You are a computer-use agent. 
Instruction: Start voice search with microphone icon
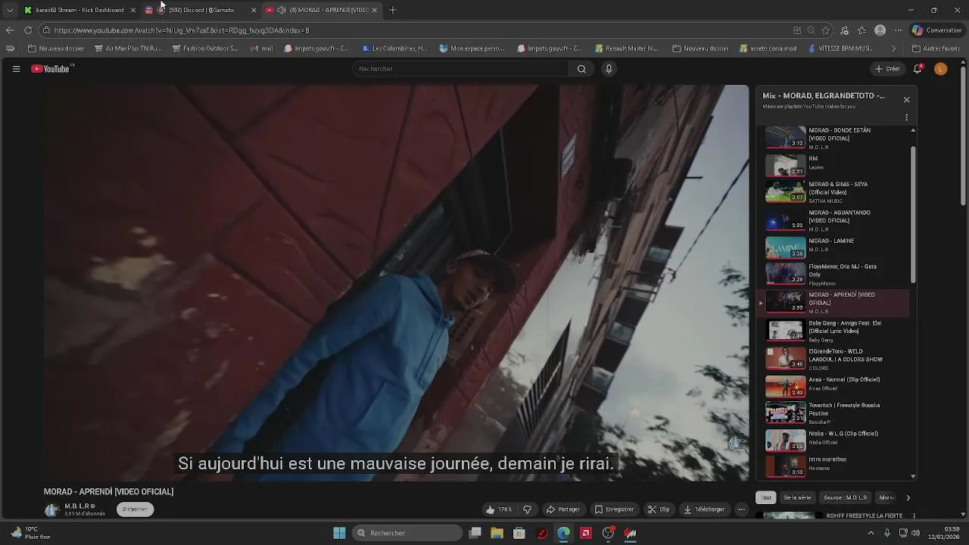609,69
